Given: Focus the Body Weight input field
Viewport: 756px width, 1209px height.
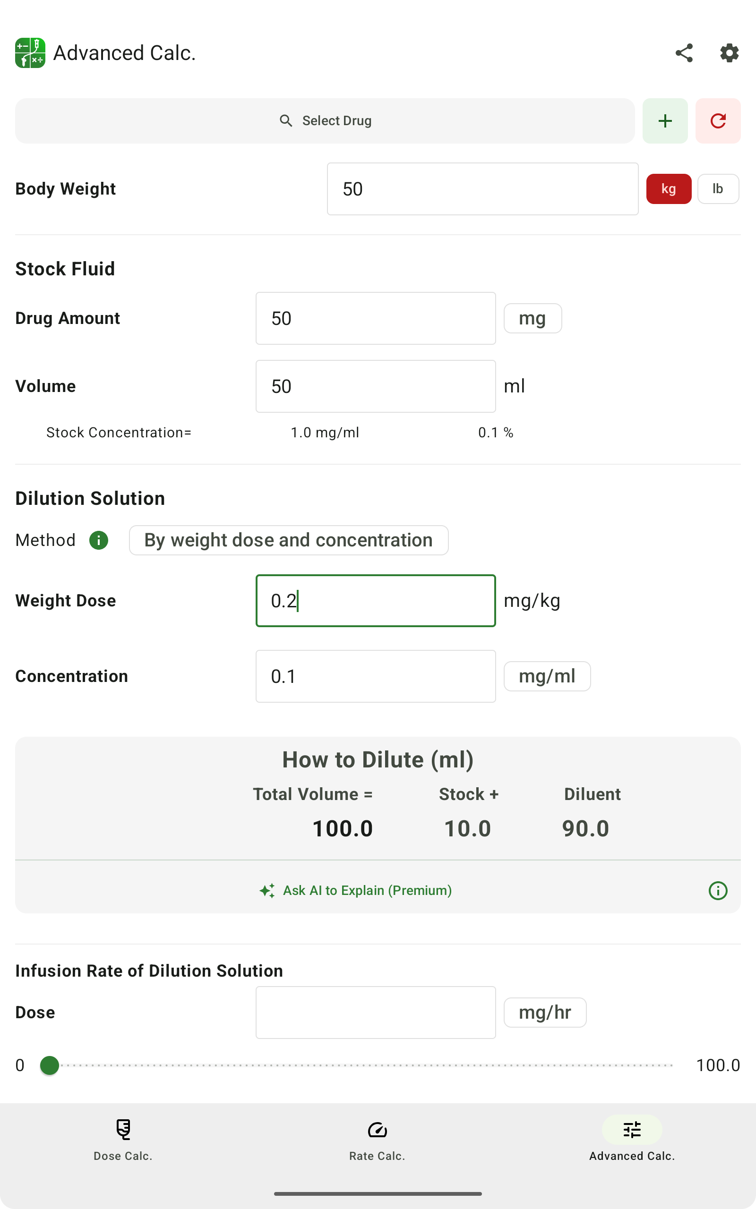Looking at the screenshot, I should (482, 189).
